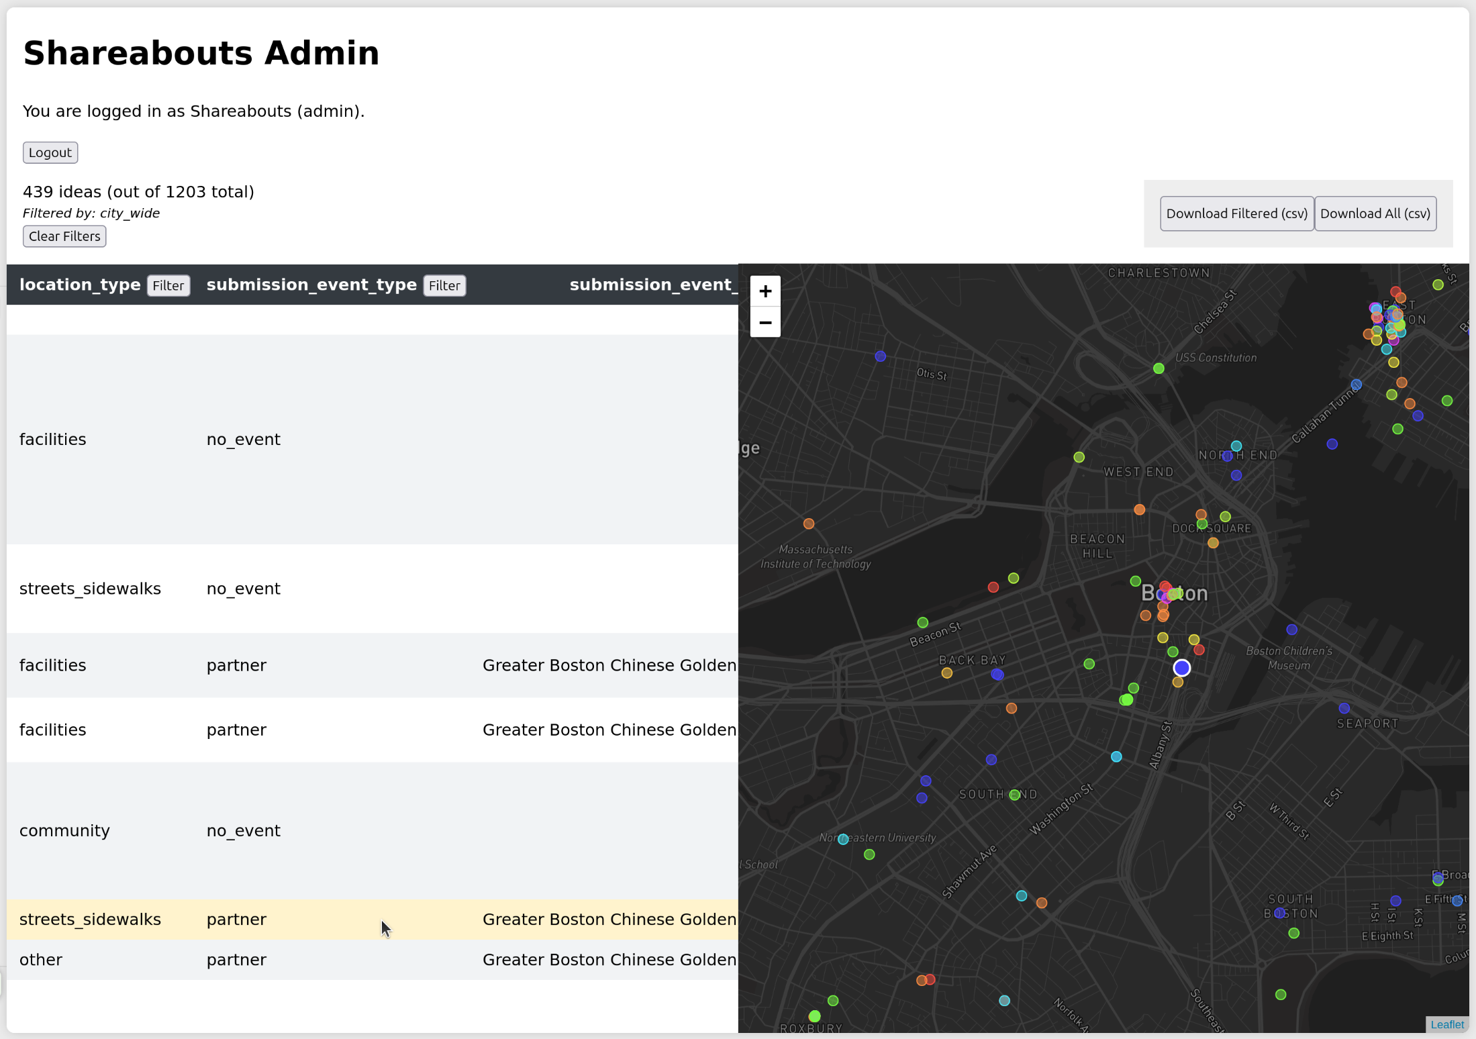
Task: Click the zoom in (+) control on the map
Action: pyautogui.click(x=765, y=291)
